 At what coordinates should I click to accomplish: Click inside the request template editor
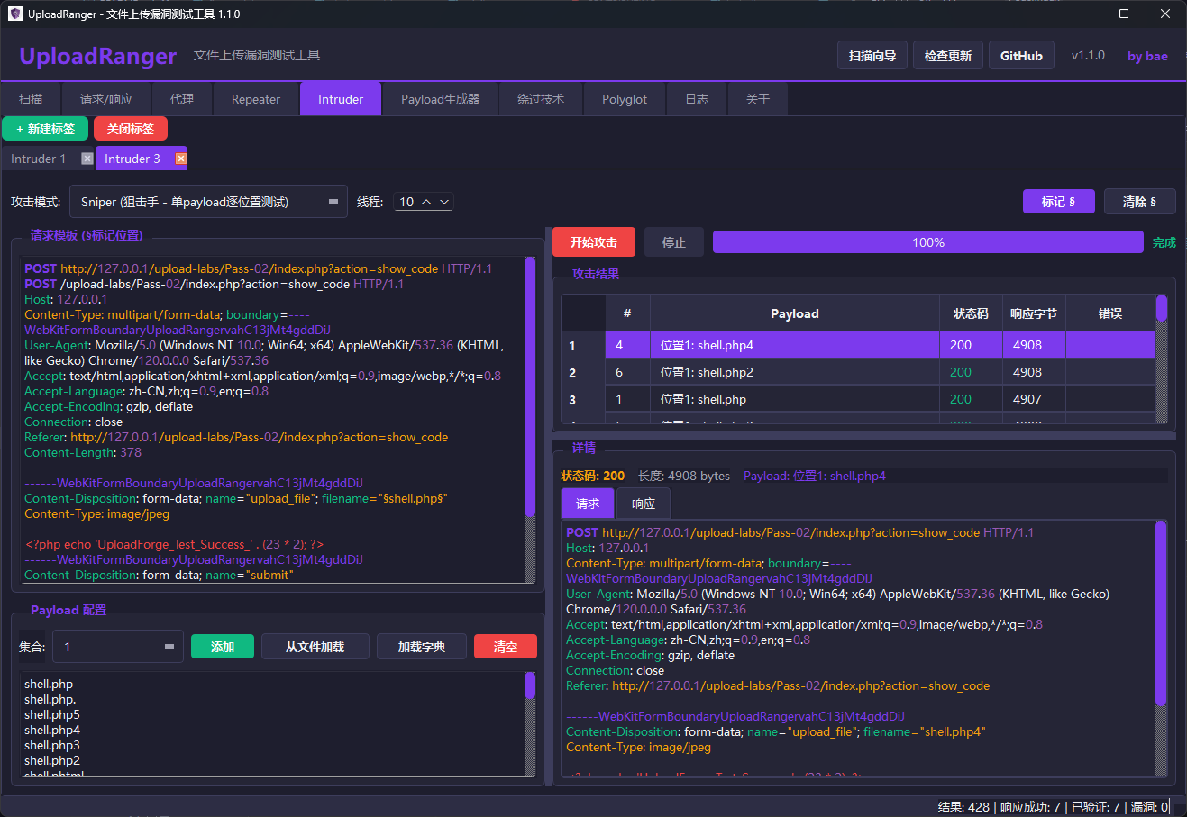click(x=271, y=421)
